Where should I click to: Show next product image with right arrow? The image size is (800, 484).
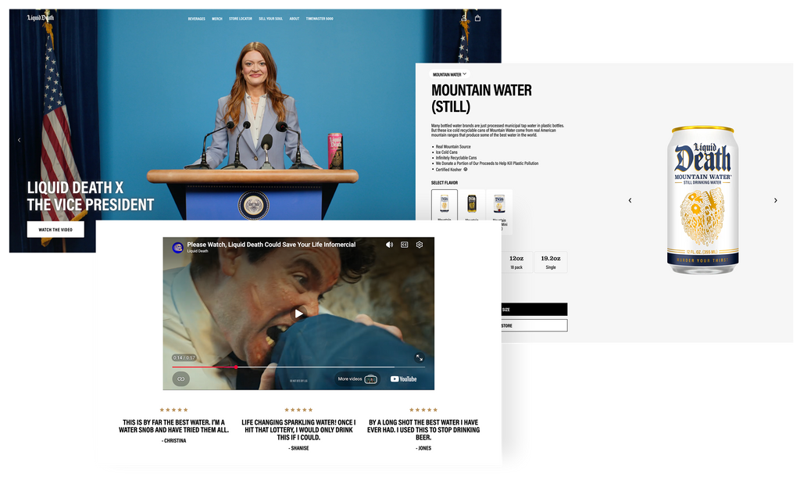click(x=776, y=200)
